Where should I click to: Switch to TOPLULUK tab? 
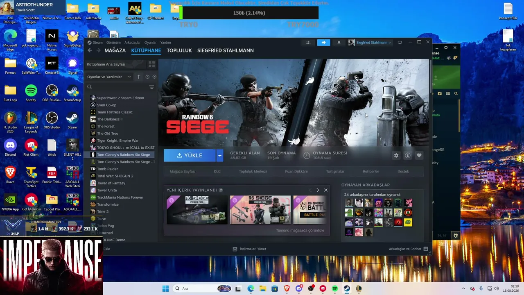click(x=179, y=50)
